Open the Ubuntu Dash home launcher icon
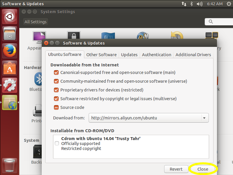233x175 pixels. (x=10, y=17)
